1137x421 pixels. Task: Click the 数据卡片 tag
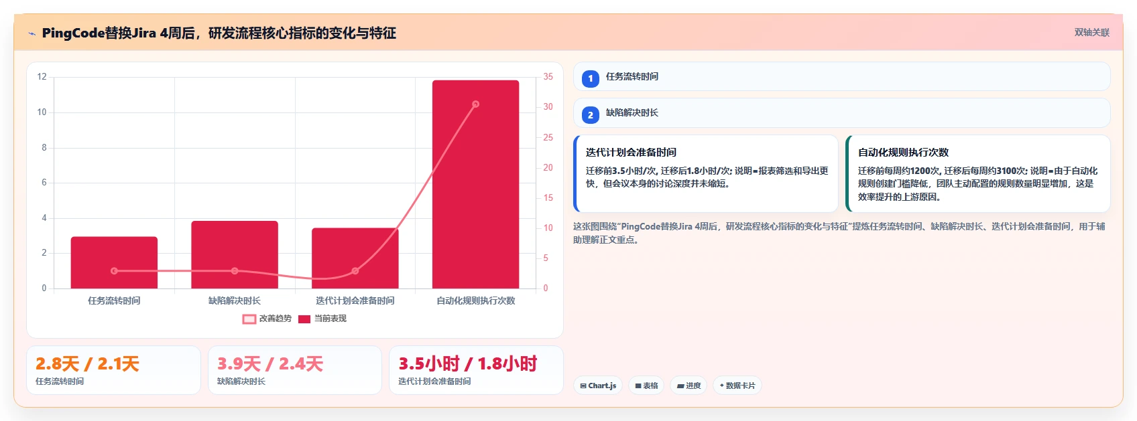tap(737, 386)
